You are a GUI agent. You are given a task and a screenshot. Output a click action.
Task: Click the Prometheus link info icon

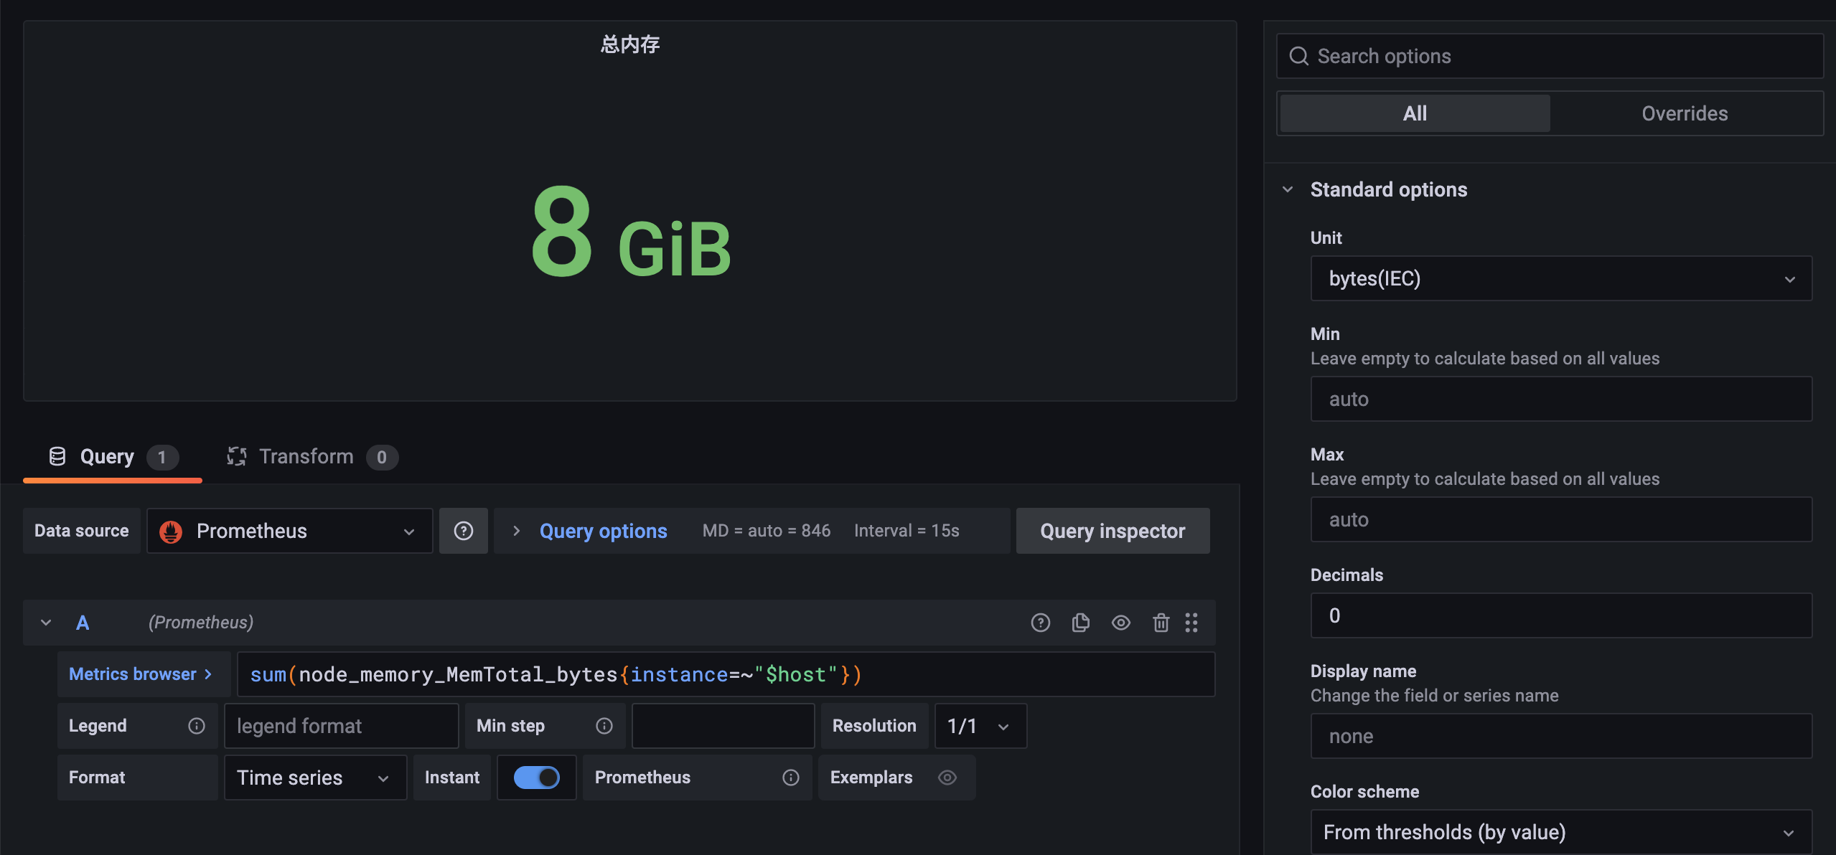click(x=791, y=778)
